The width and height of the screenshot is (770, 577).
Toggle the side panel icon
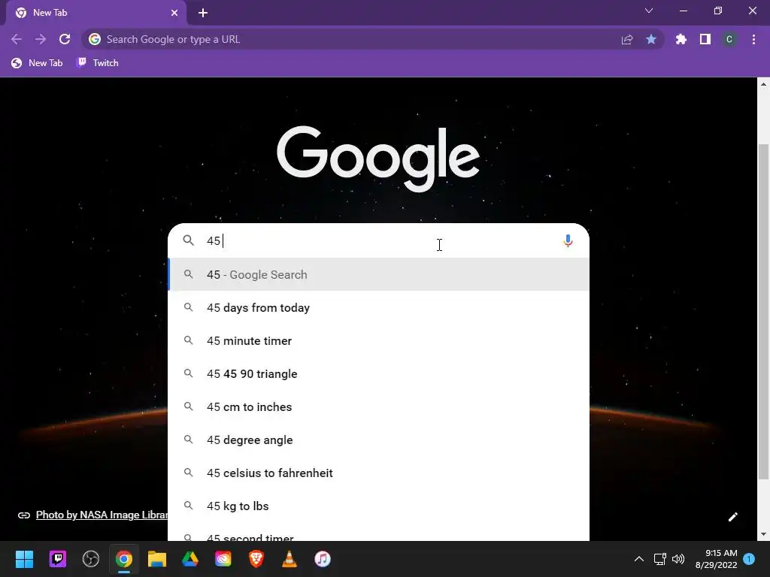pyautogui.click(x=705, y=39)
